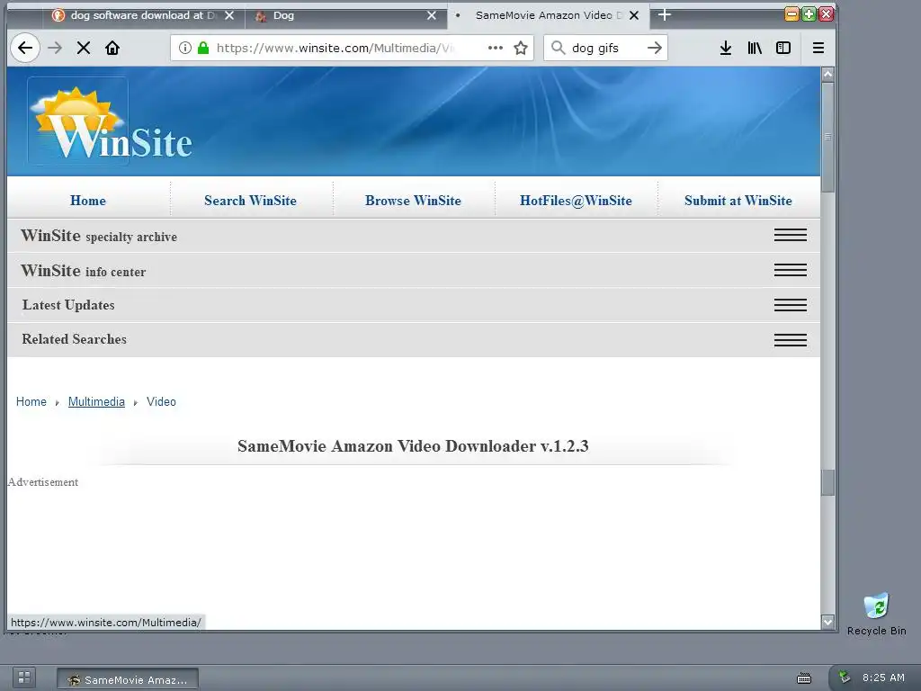This screenshot has height=691, width=921.
Task: Open the on-screen keyboard tray icon
Action: [804, 678]
